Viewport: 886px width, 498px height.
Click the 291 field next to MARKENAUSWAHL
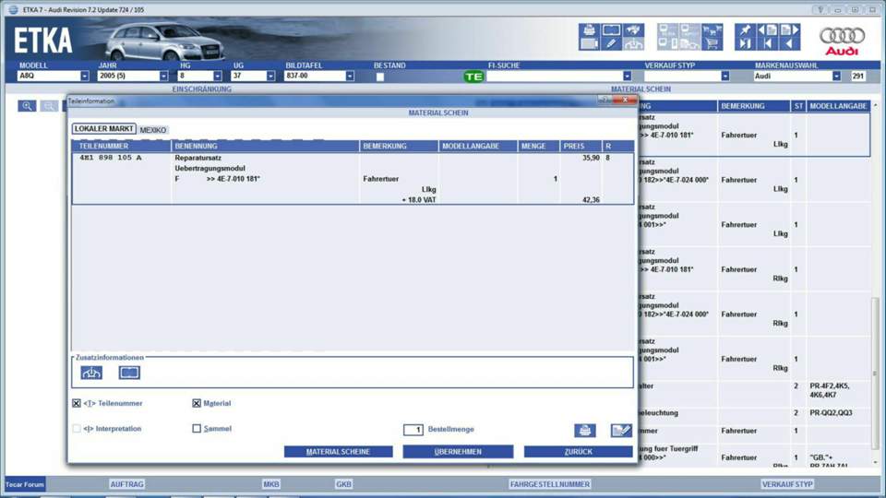(857, 76)
